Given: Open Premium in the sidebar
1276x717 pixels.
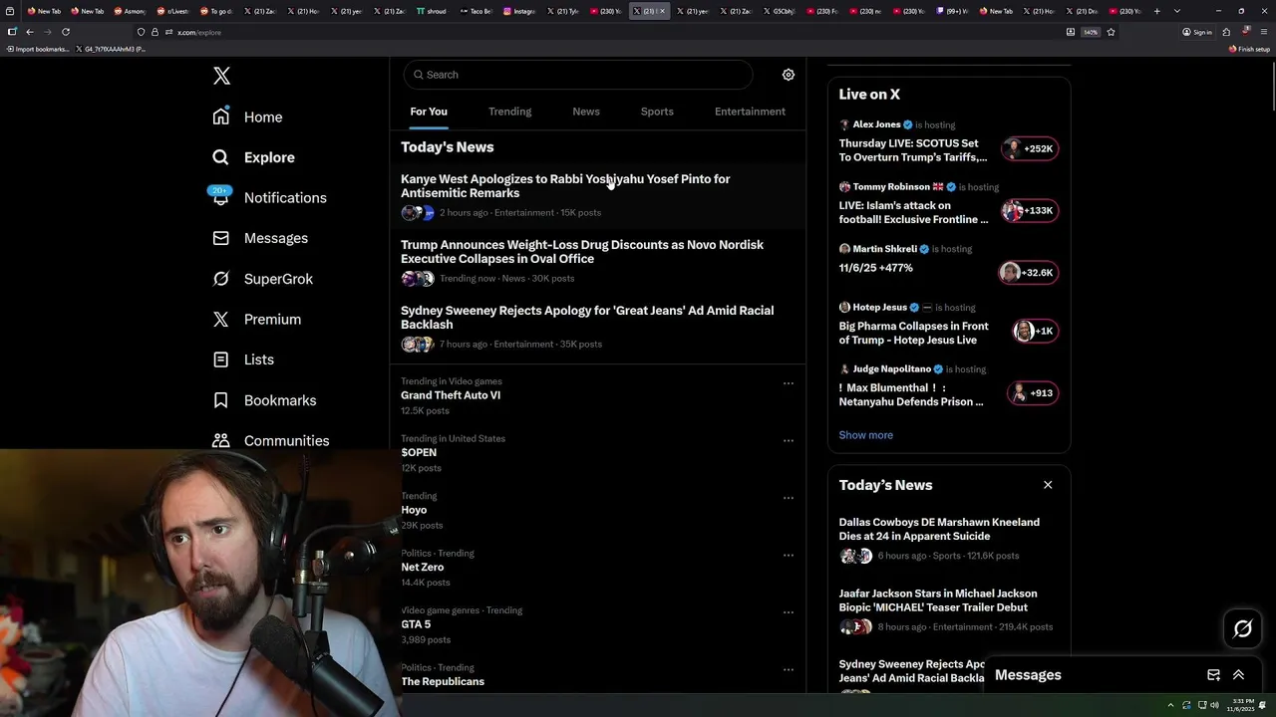Looking at the screenshot, I should (x=257, y=319).
